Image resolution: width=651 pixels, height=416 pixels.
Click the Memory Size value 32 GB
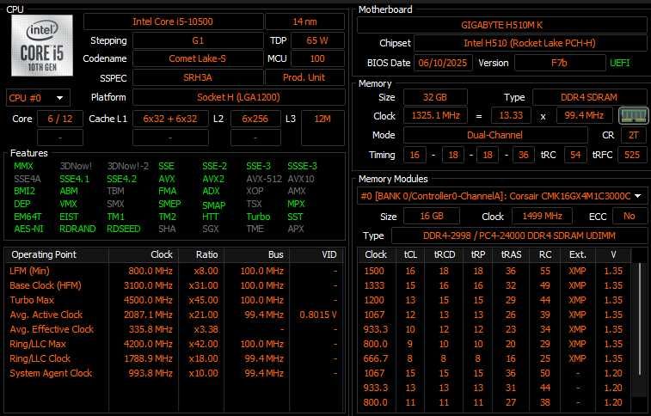[435, 97]
